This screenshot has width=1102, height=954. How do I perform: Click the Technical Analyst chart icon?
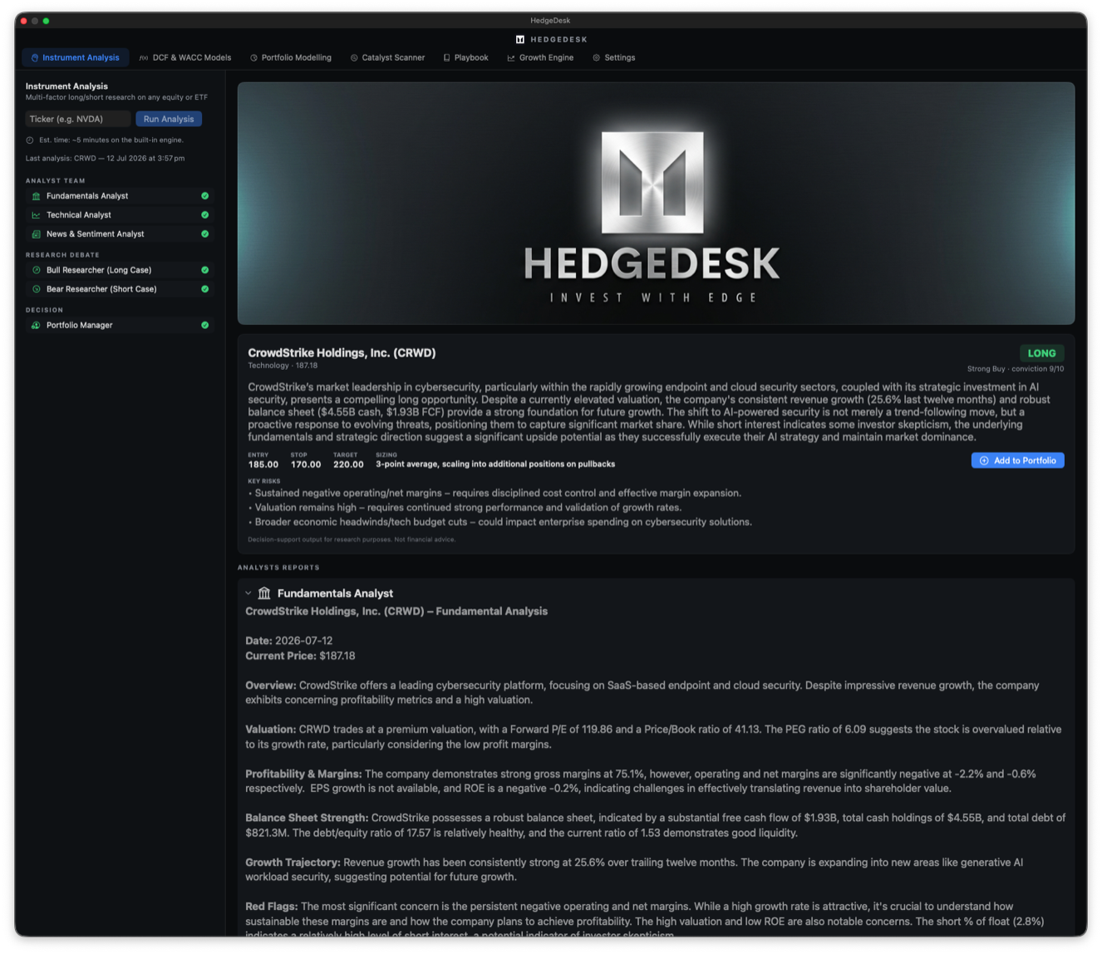(36, 215)
